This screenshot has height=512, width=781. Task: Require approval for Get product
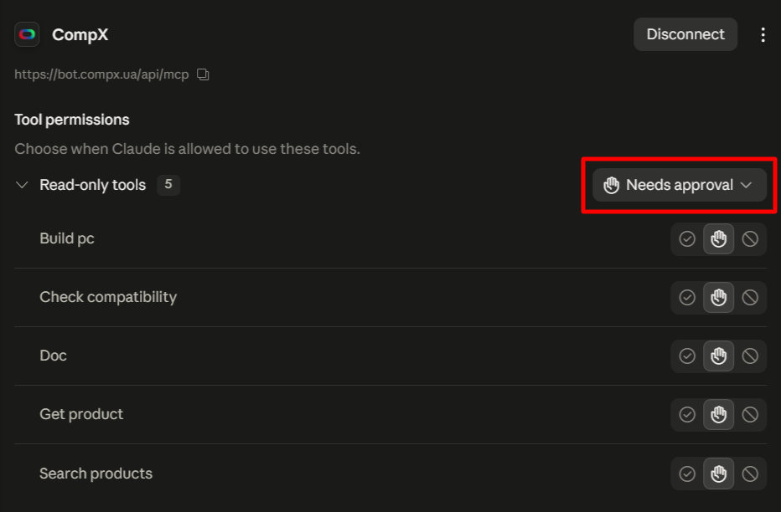(718, 415)
